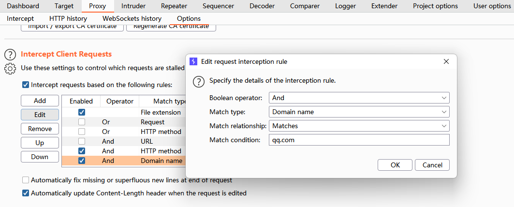The image size is (514, 207).
Task: Select the URL match type row
Action: [124, 141]
